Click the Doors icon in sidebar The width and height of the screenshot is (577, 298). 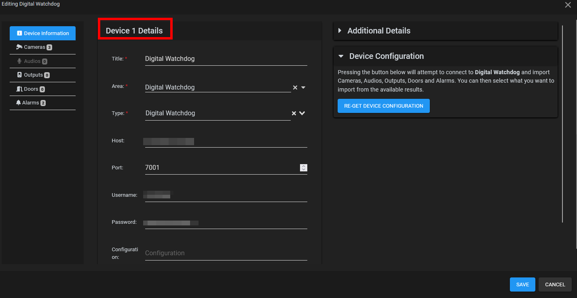(20, 89)
